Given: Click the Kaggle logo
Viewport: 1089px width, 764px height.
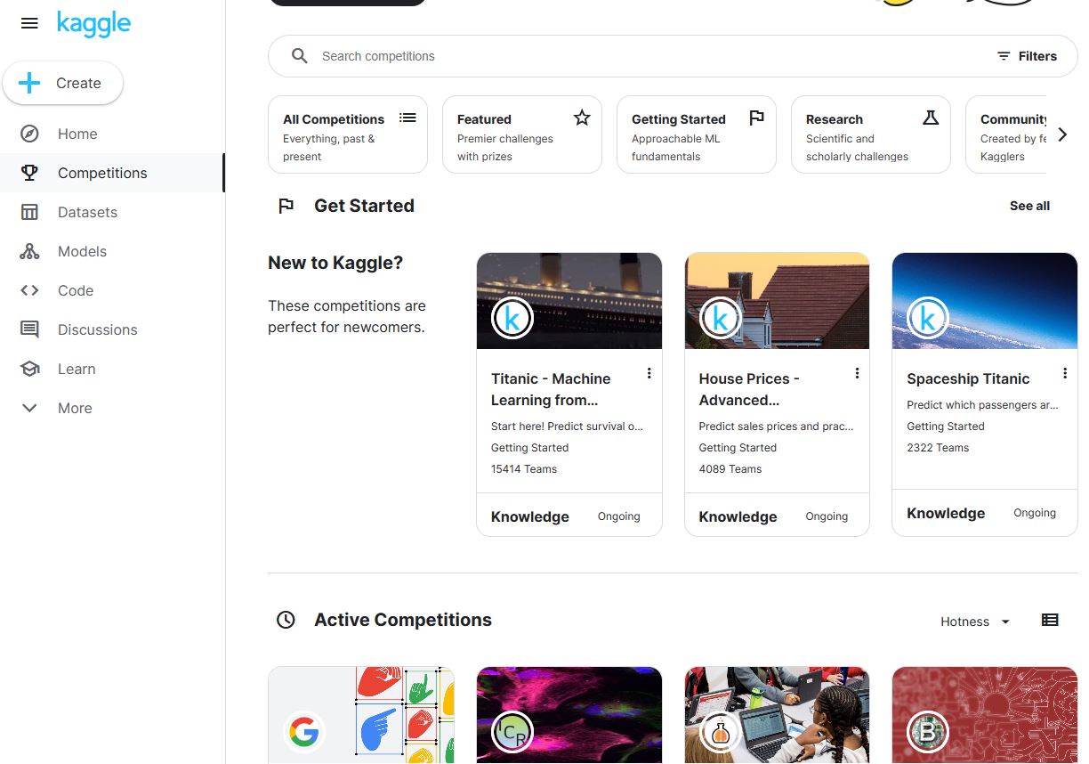Looking at the screenshot, I should pyautogui.click(x=93, y=23).
